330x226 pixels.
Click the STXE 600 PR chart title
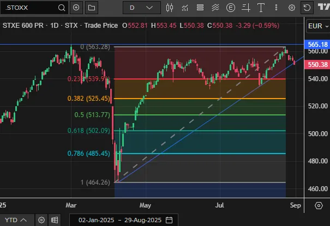coord(23,26)
